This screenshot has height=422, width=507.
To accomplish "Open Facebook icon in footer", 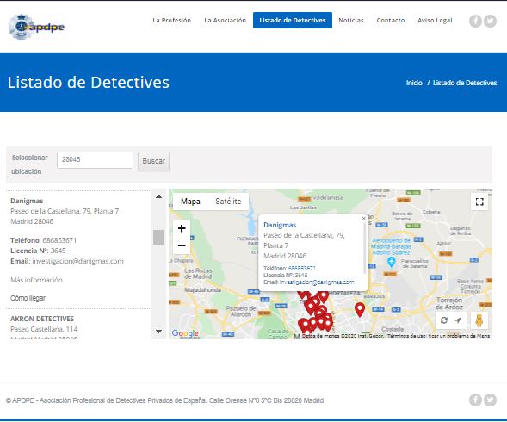I will click(475, 400).
